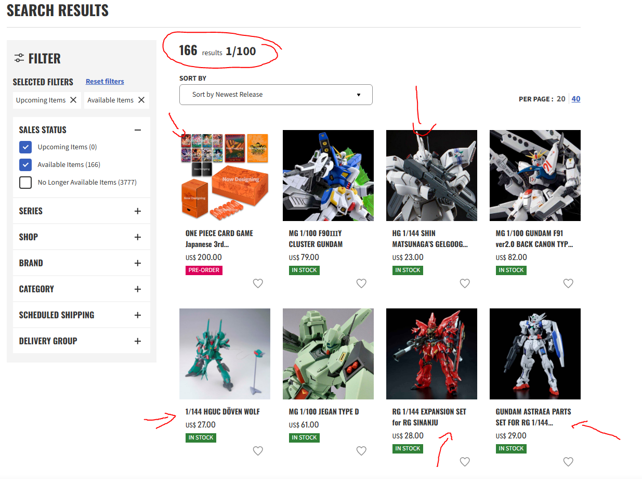Click the US$ 61.00 price
Screen dimensions: 642x479
(304, 425)
